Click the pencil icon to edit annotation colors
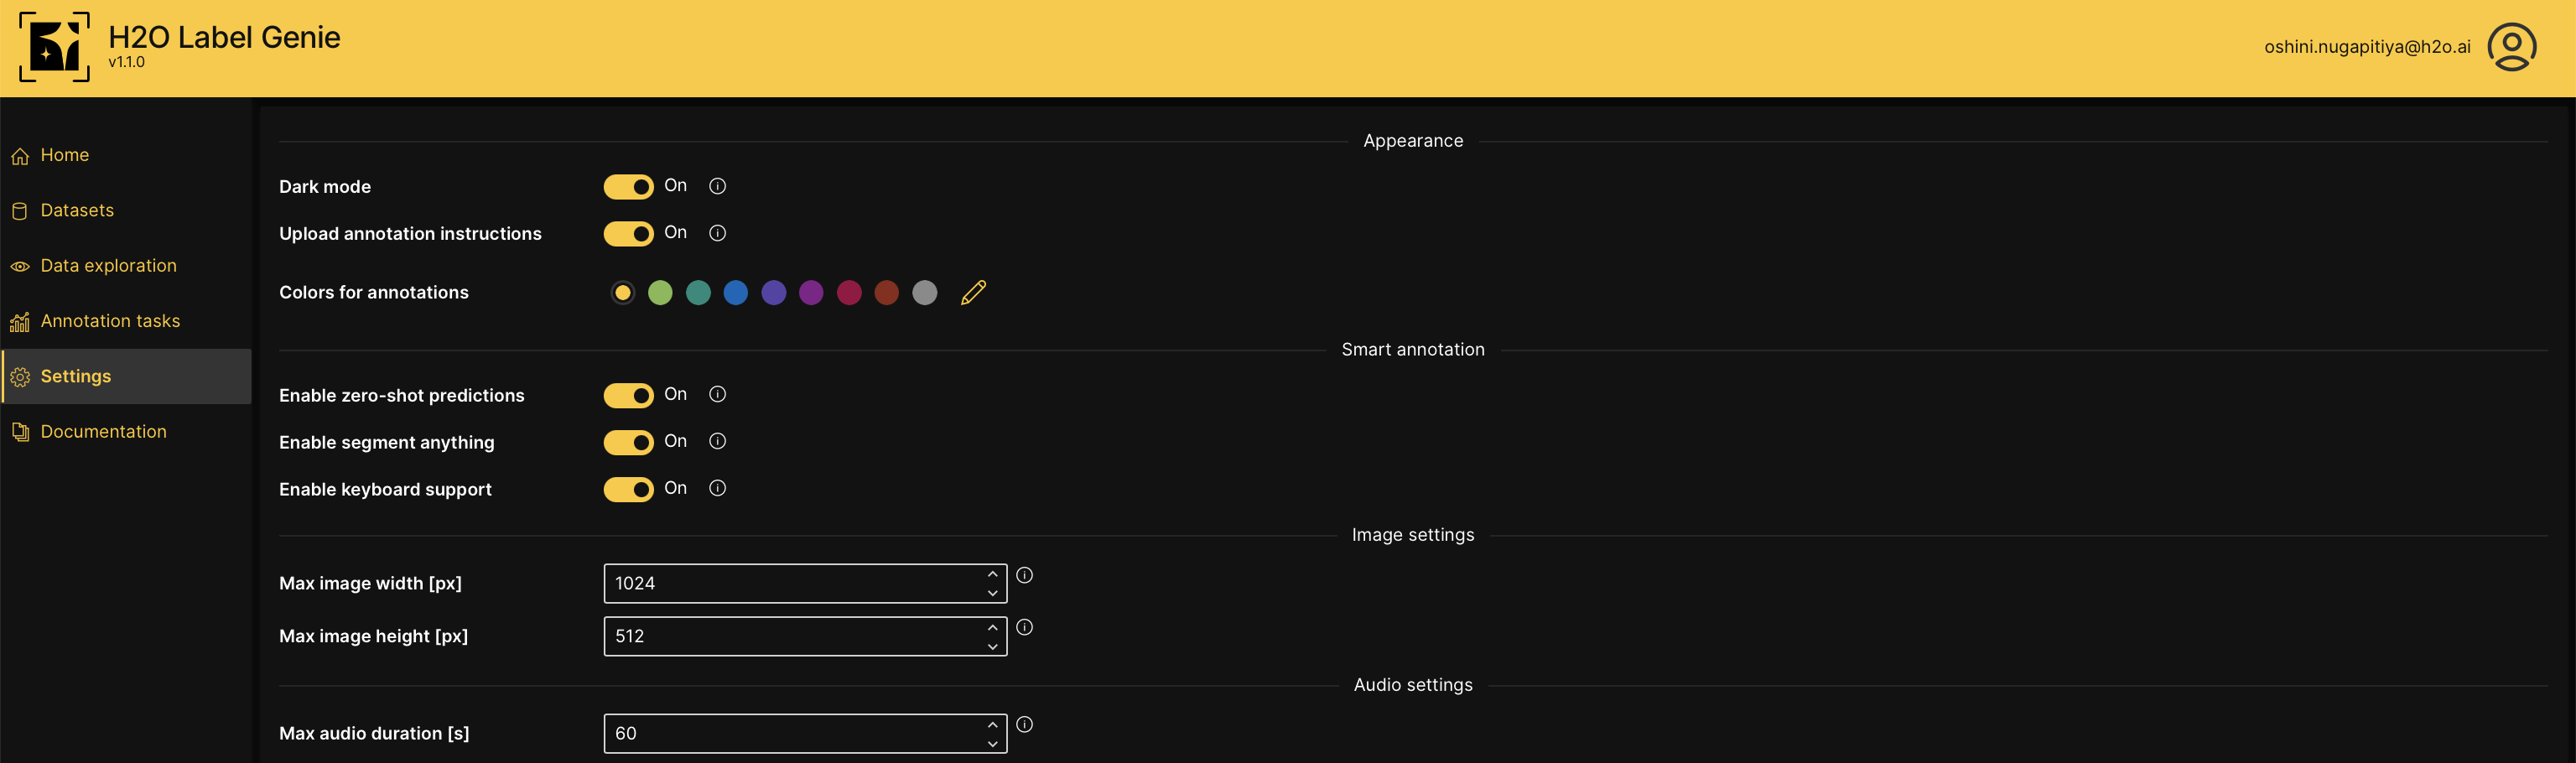This screenshot has height=763, width=2576. coord(972,292)
